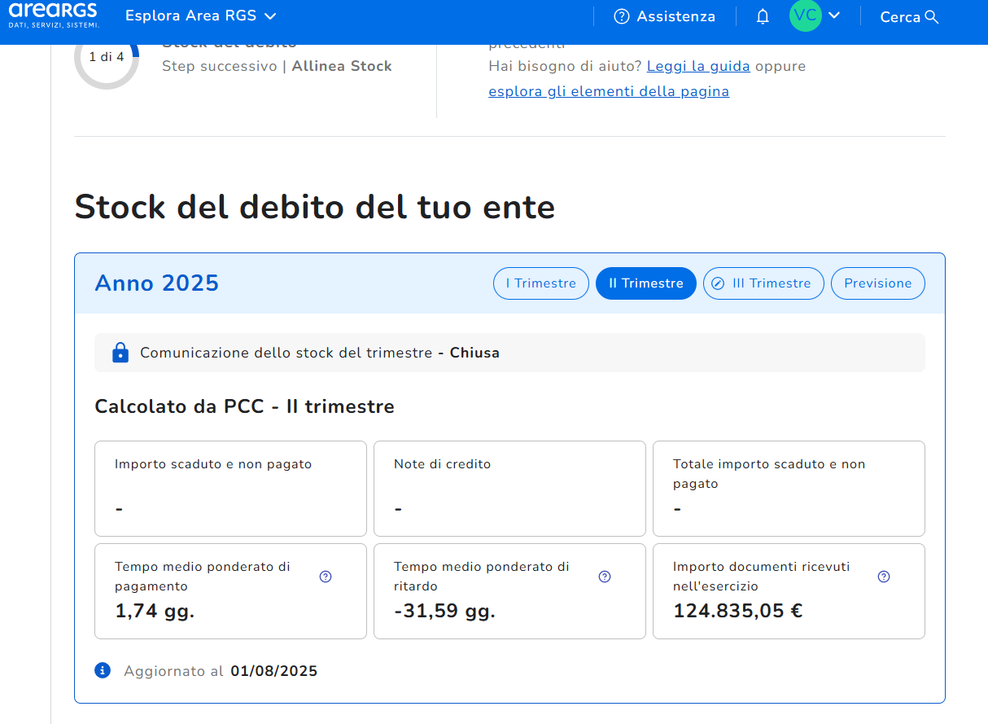Switch to I Trimestre

(540, 283)
